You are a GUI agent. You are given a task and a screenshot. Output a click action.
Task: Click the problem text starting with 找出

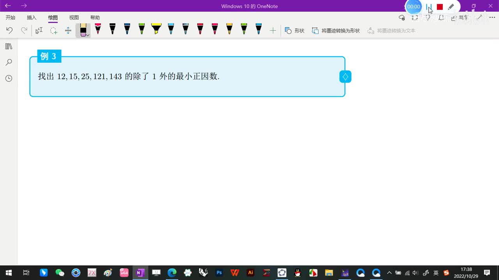[129, 76]
